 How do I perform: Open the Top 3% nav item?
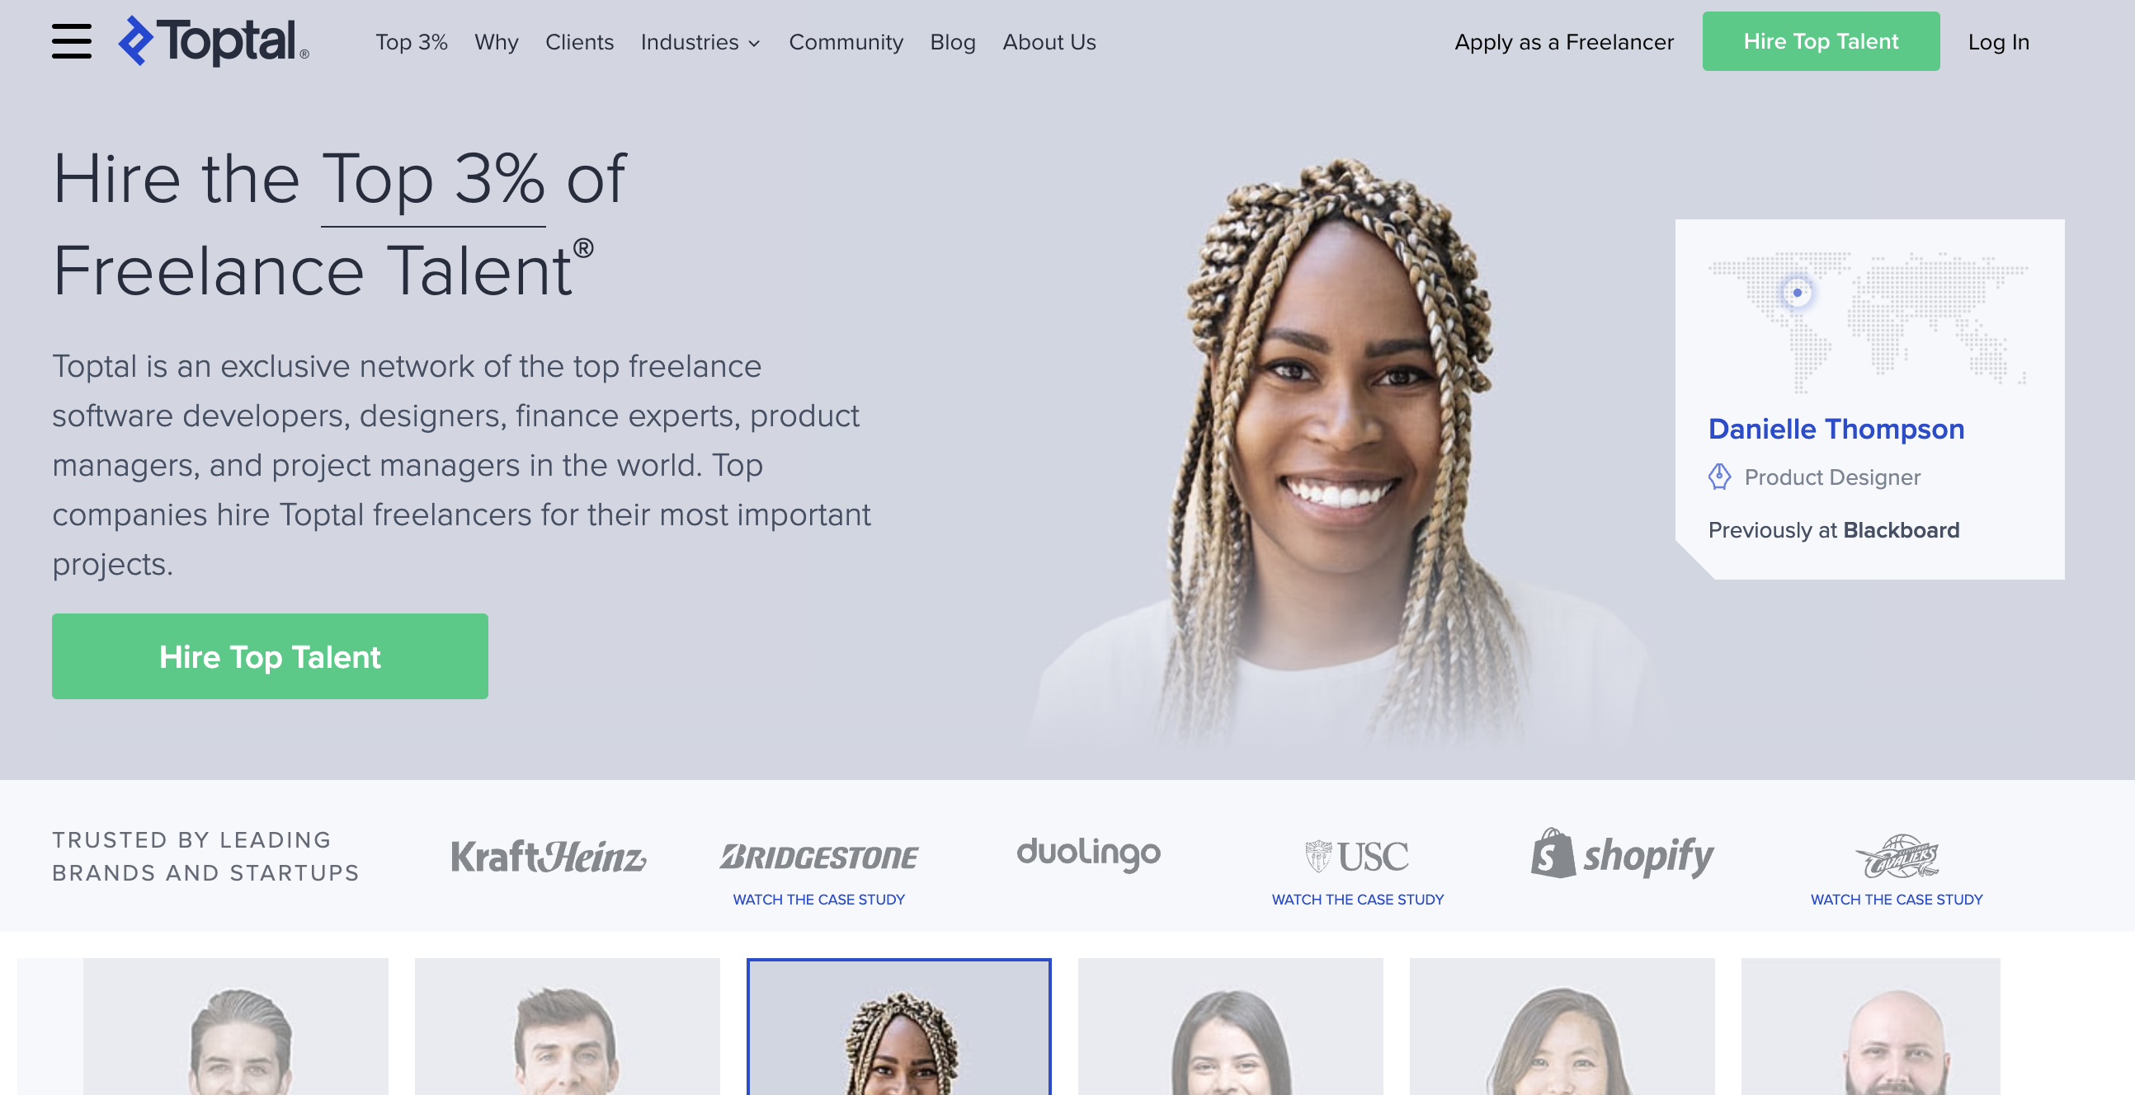[411, 42]
